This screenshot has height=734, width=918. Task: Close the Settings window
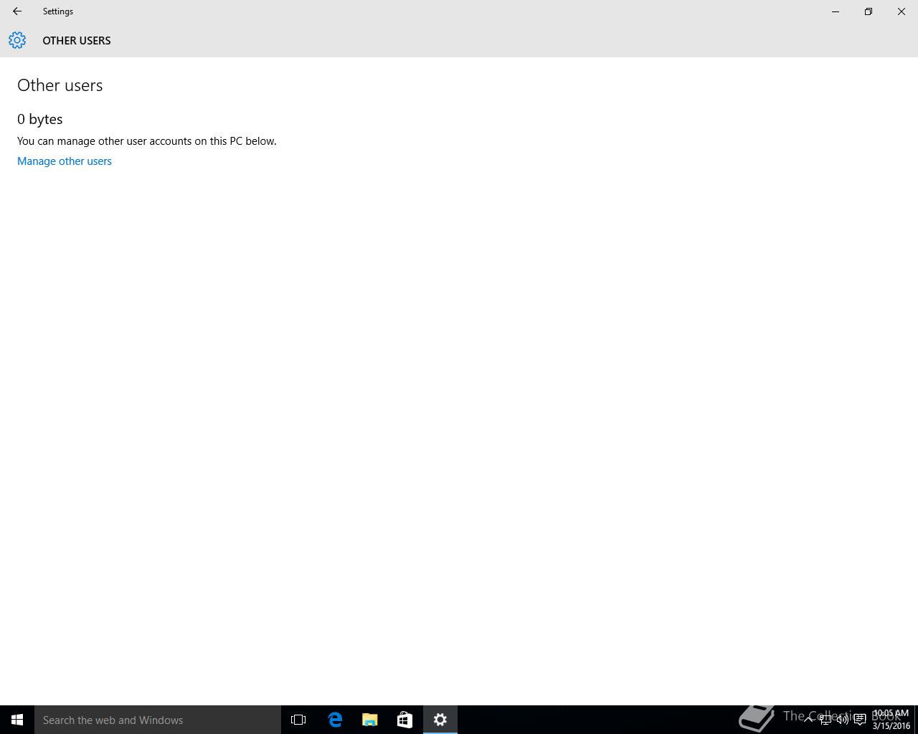(902, 11)
